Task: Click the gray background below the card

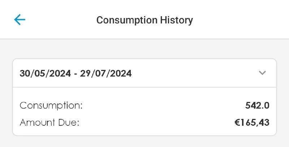Action: pos(144,142)
